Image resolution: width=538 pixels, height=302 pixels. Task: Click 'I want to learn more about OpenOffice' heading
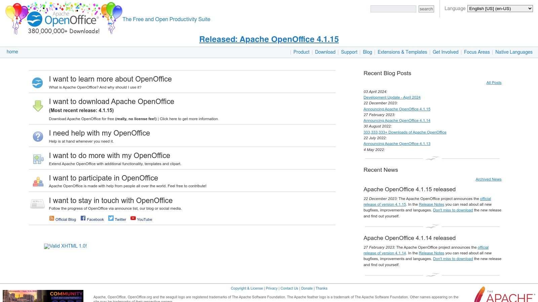coord(110,79)
